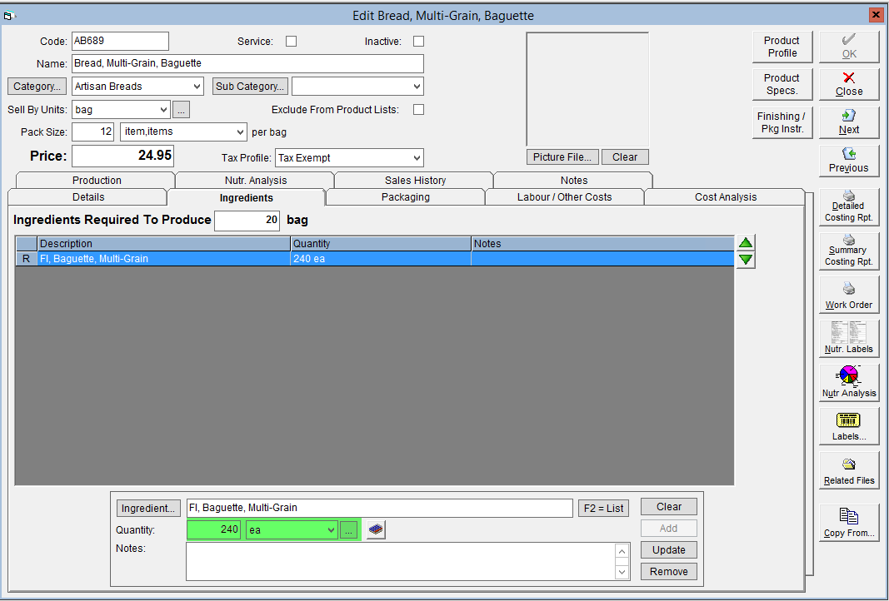Close the Edit Bread window

(x=876, y=15)
